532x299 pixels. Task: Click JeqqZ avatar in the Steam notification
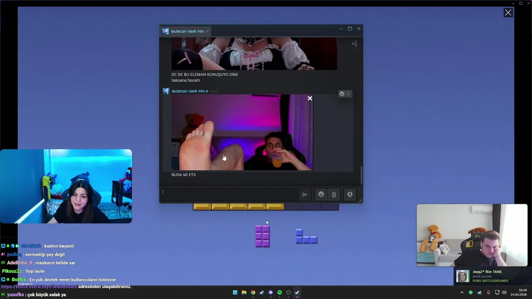[x=463, y=276]
